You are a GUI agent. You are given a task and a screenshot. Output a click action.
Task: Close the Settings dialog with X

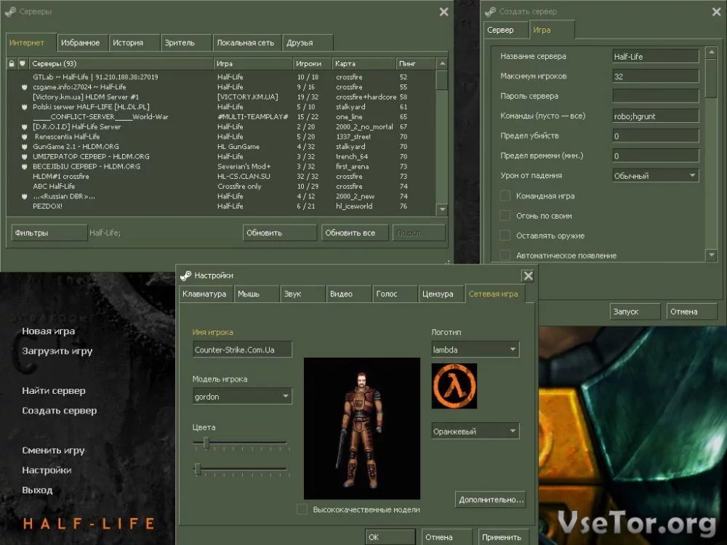[x=528, y=275]
